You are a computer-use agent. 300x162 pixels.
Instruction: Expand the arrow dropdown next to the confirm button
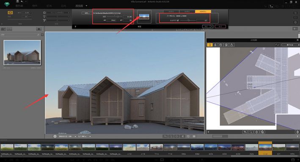click(212, 27)
